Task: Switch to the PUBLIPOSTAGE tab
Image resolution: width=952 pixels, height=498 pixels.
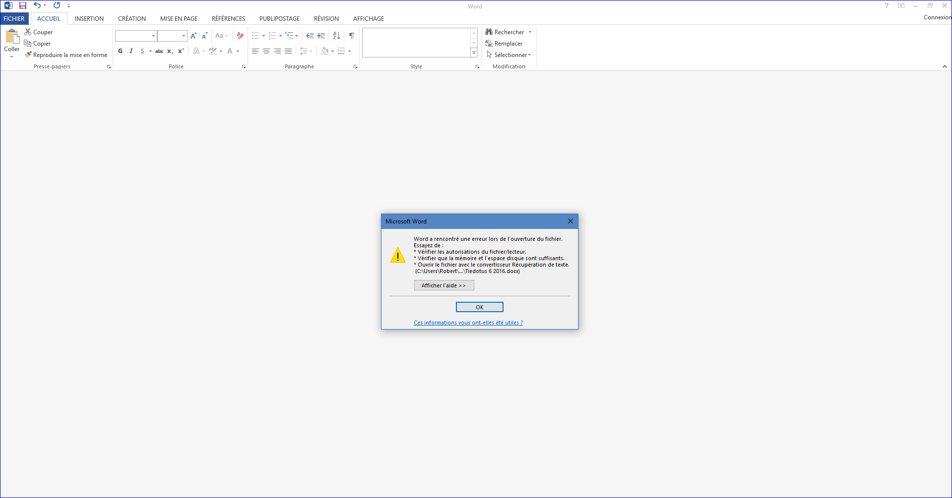Action: point(279,19)
